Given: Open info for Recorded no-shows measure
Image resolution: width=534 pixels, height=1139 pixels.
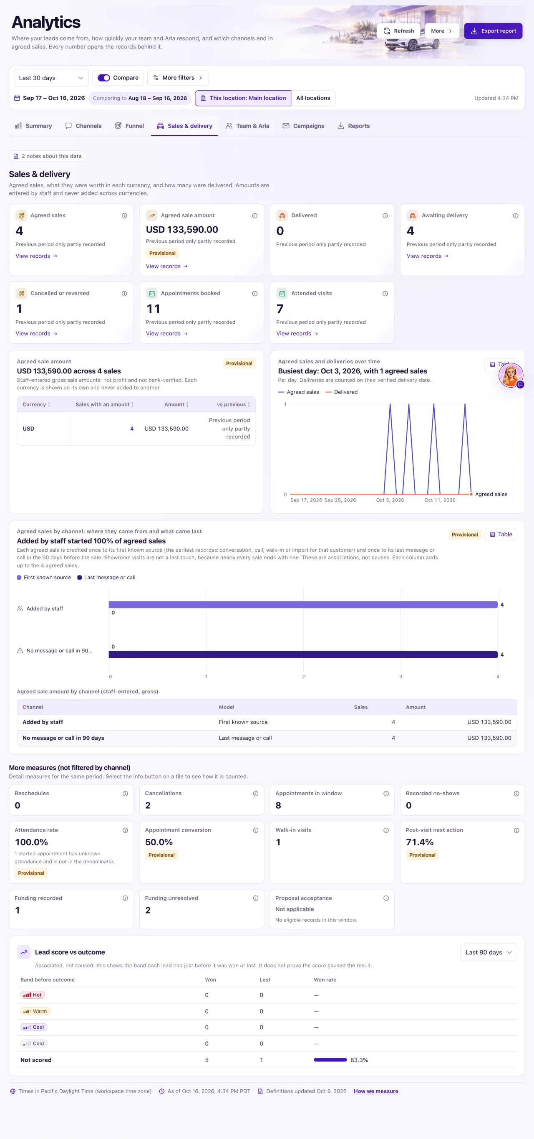Looking at the screenshot, I should pyautogui.click(x=516, y=794).
